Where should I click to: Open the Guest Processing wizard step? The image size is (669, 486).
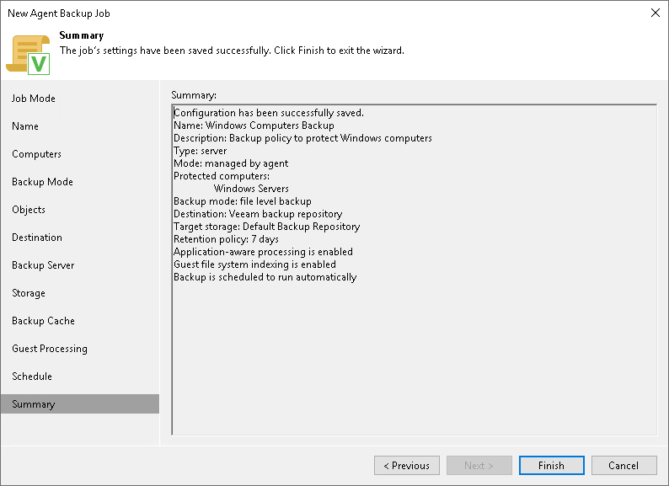(x=50, y=349)
